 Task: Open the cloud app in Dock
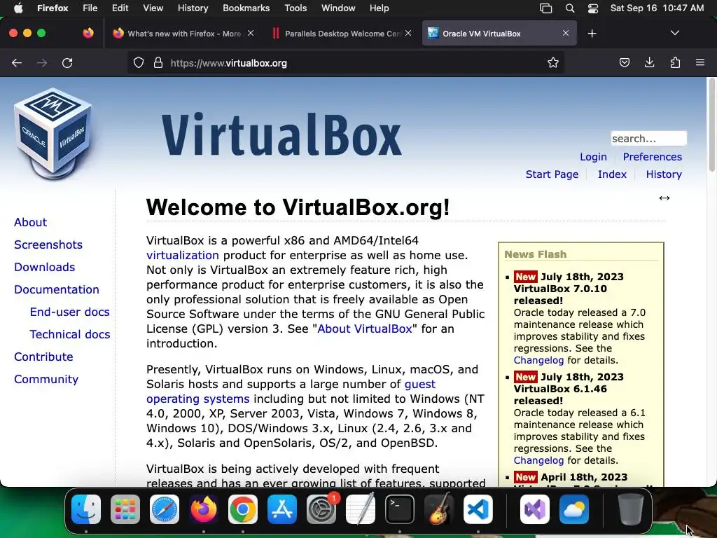574,509
